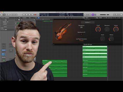Open display mode dropdown in LCD
This screenshot has width=123, height=92.
[83, 15]
